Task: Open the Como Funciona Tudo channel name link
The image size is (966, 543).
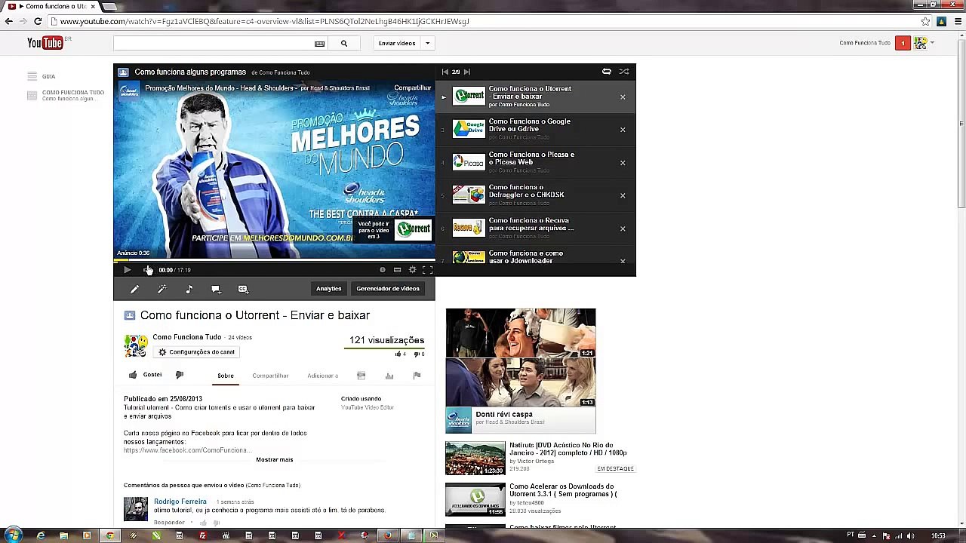Action: (186, 337)
